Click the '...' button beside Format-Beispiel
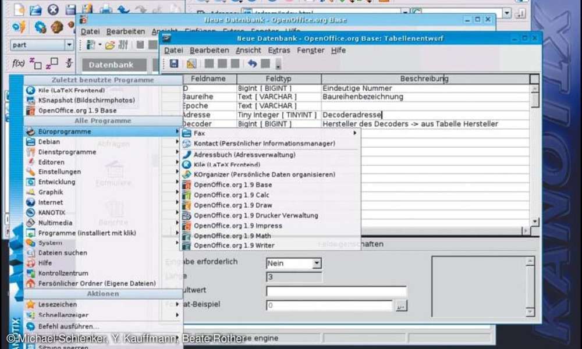This screenshot has width=582, height=349. click(400, 305)
